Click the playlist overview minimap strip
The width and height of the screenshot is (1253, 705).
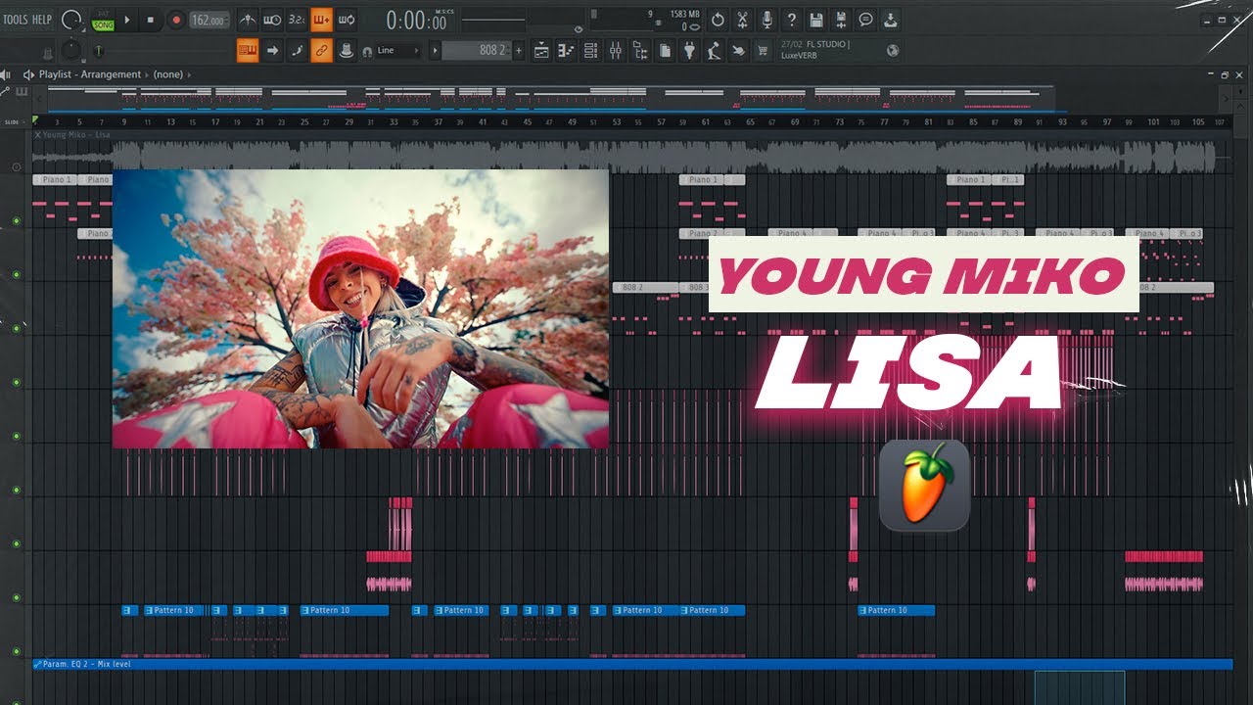pos(550,98)
